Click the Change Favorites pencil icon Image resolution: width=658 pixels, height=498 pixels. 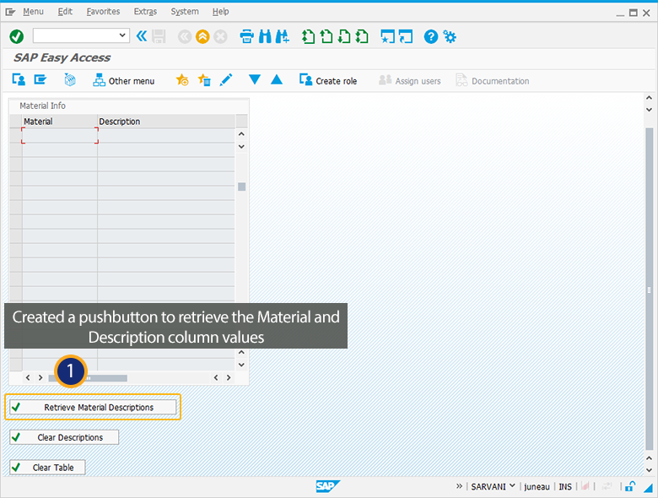[x=226, y=80]
